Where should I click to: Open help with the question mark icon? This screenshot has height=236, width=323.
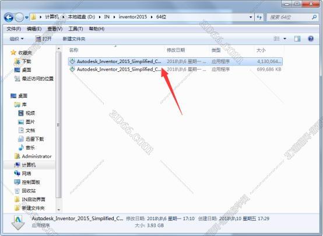point(311,39)
